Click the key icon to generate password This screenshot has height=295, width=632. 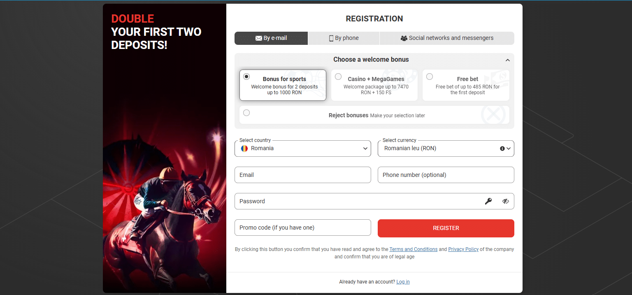(x=488, y=201)
